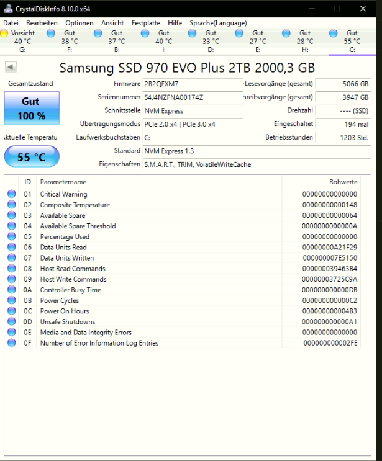Click raw value 000000000002FE
This screenshot has height=461, width=382.
pyautogui.click(x=330, y=343)
